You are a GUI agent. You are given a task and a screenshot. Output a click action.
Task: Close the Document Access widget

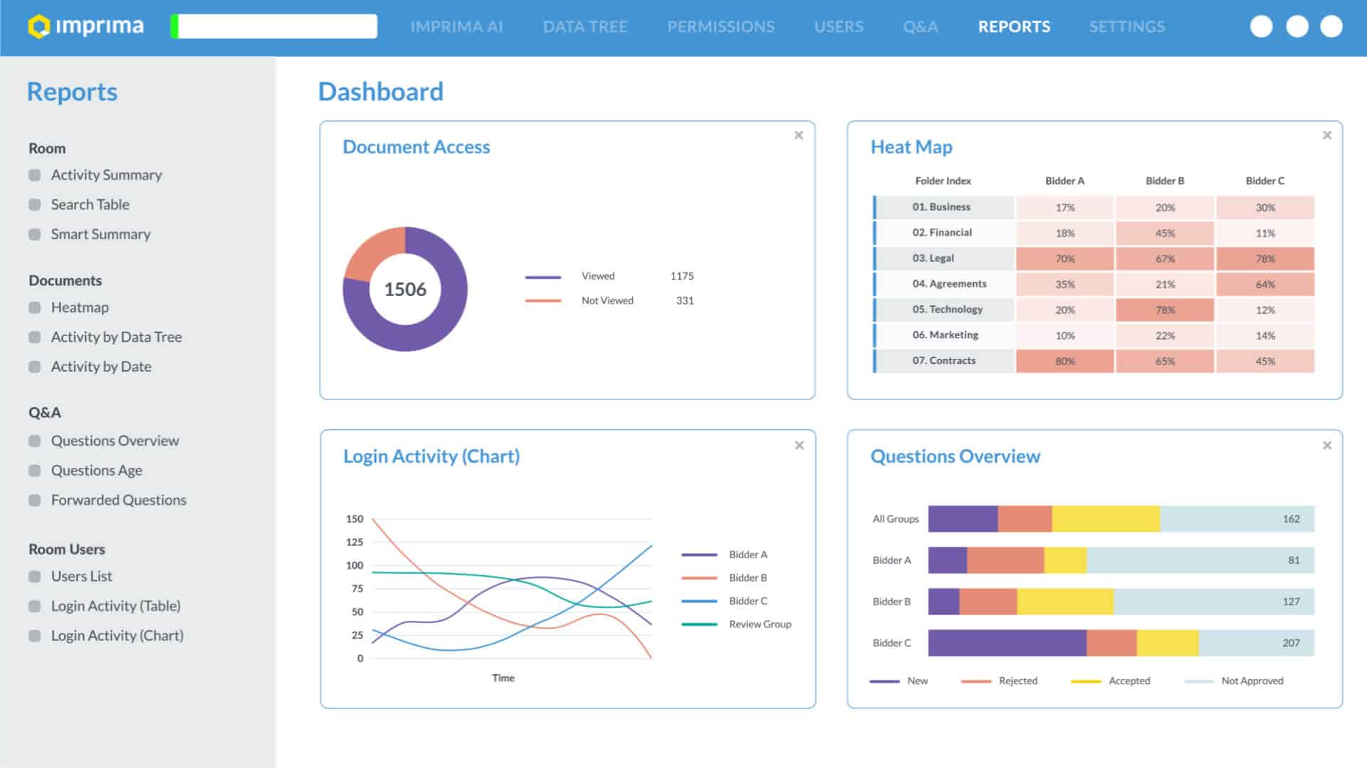[798, 135]
